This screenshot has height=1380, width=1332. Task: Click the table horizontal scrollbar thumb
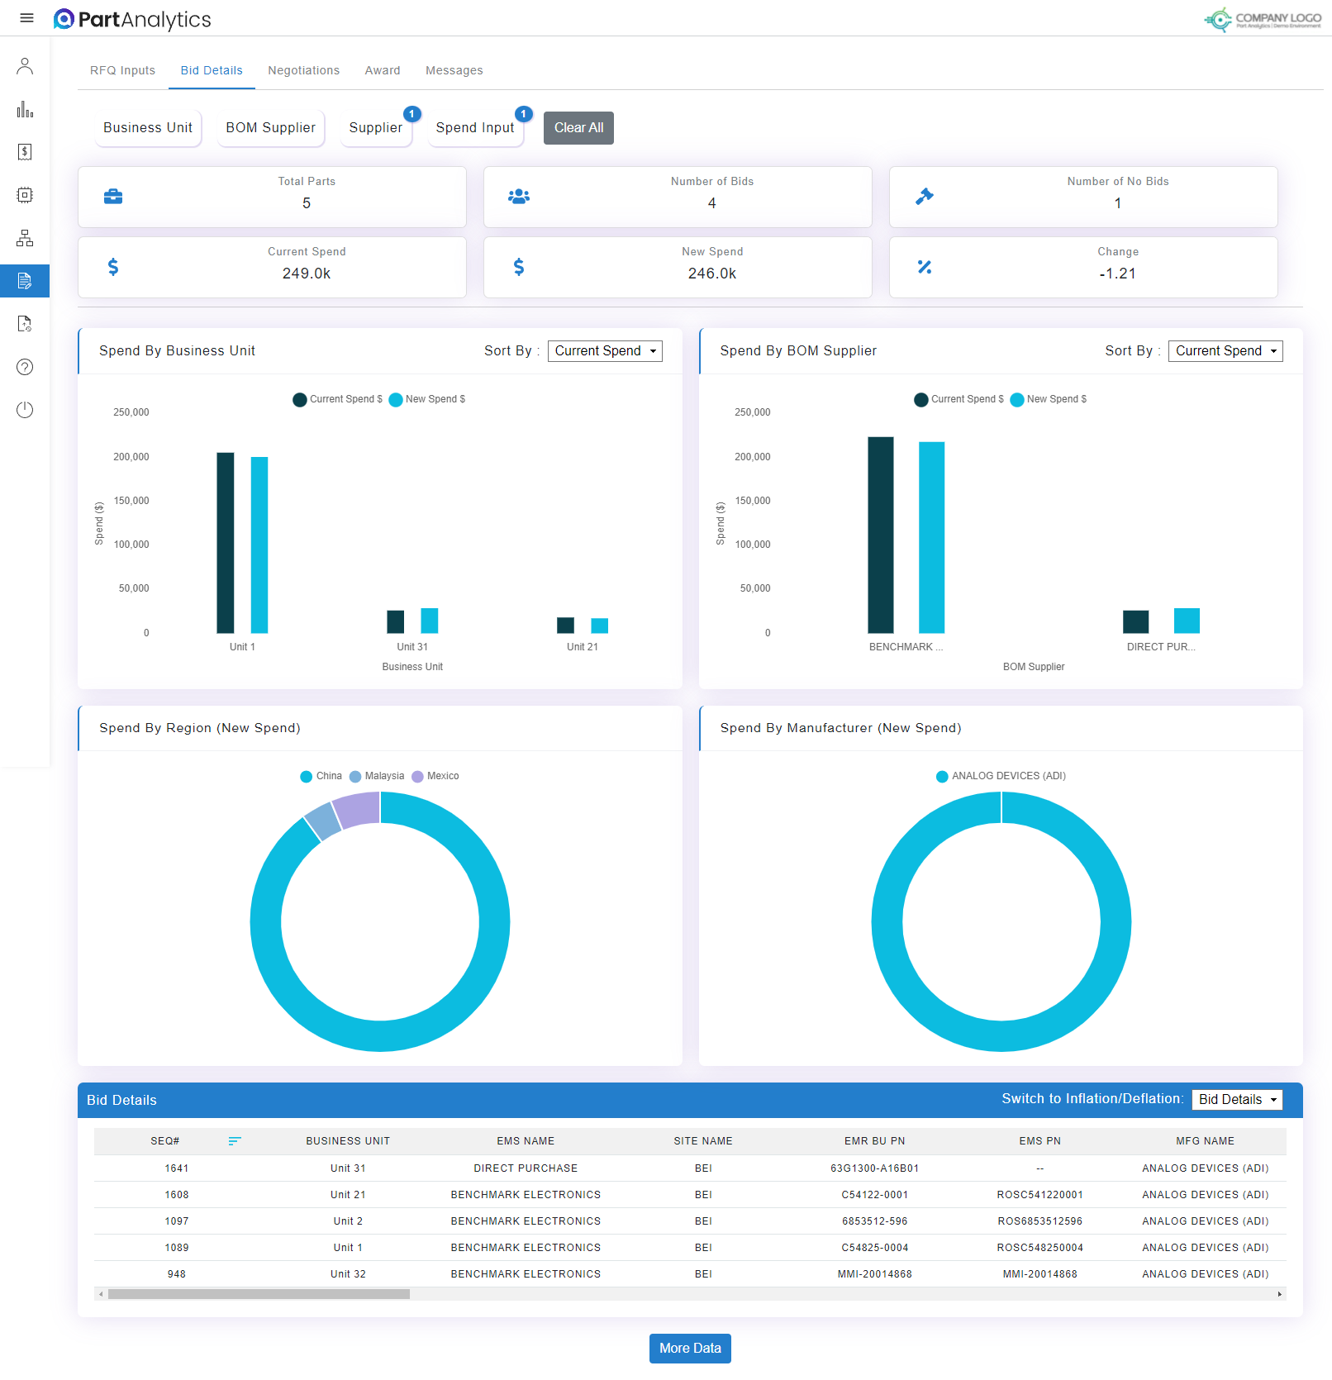tap(259, 1294)
